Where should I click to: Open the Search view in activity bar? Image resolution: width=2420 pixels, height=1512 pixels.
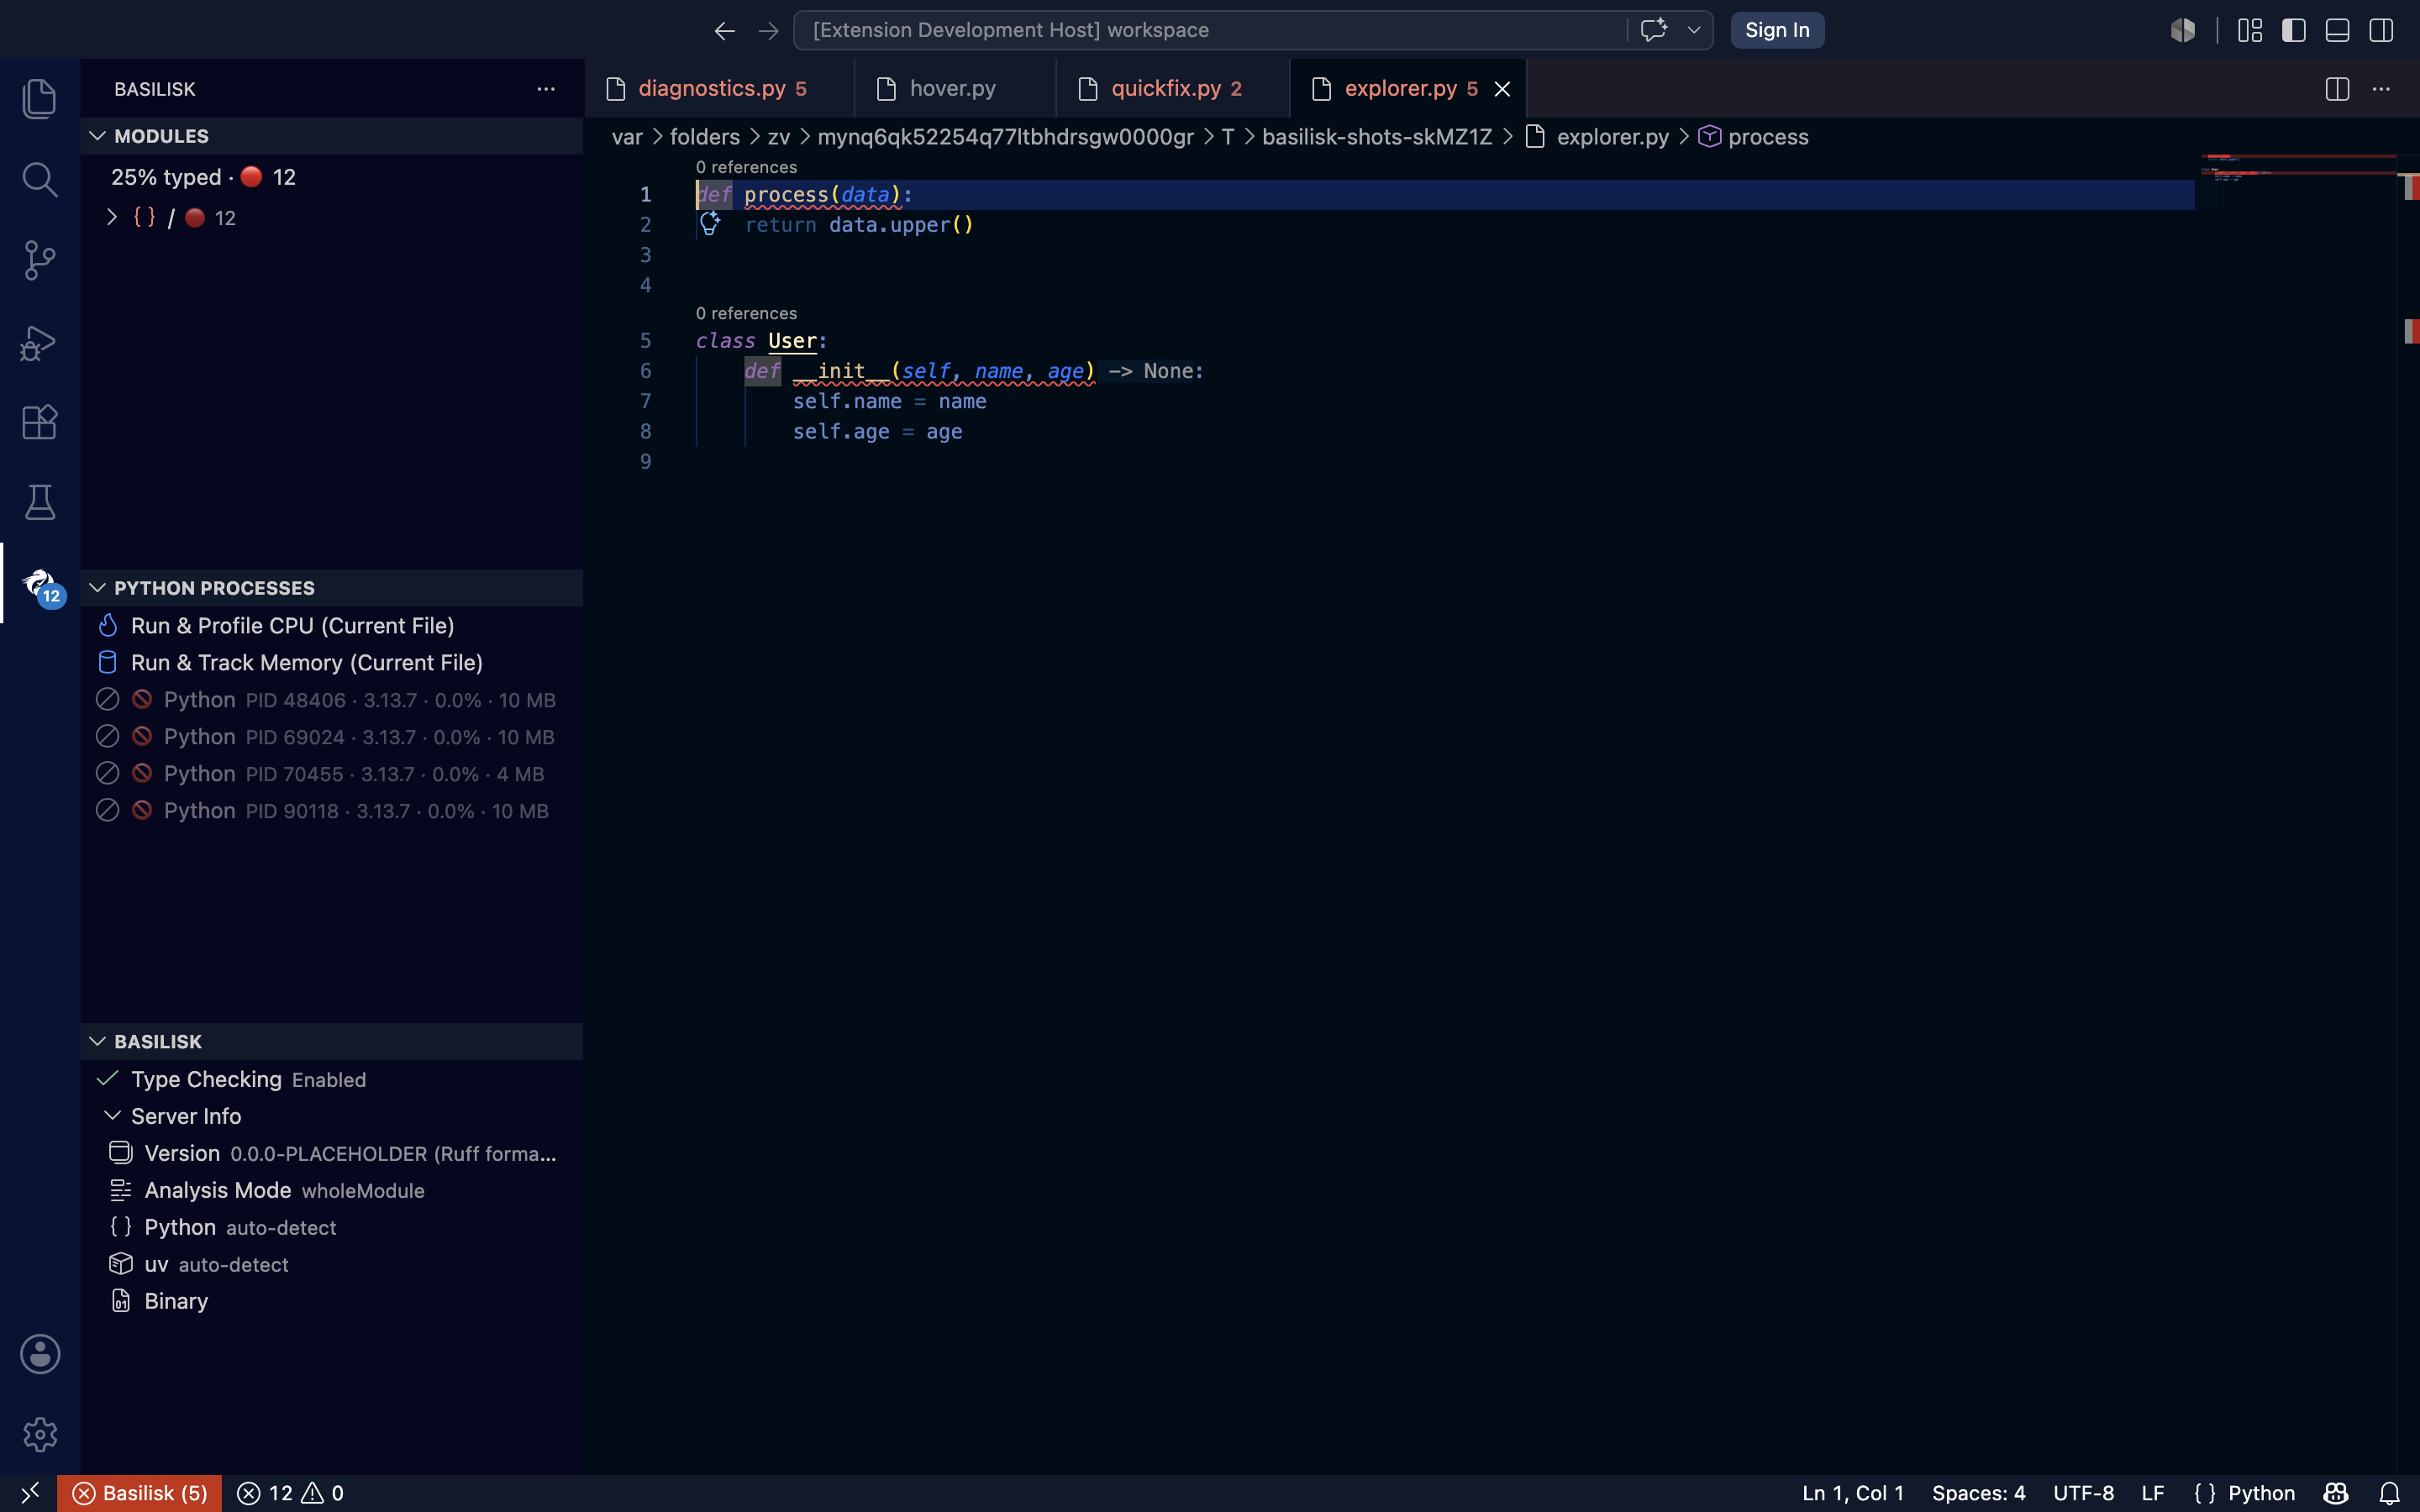pos(40,180)
